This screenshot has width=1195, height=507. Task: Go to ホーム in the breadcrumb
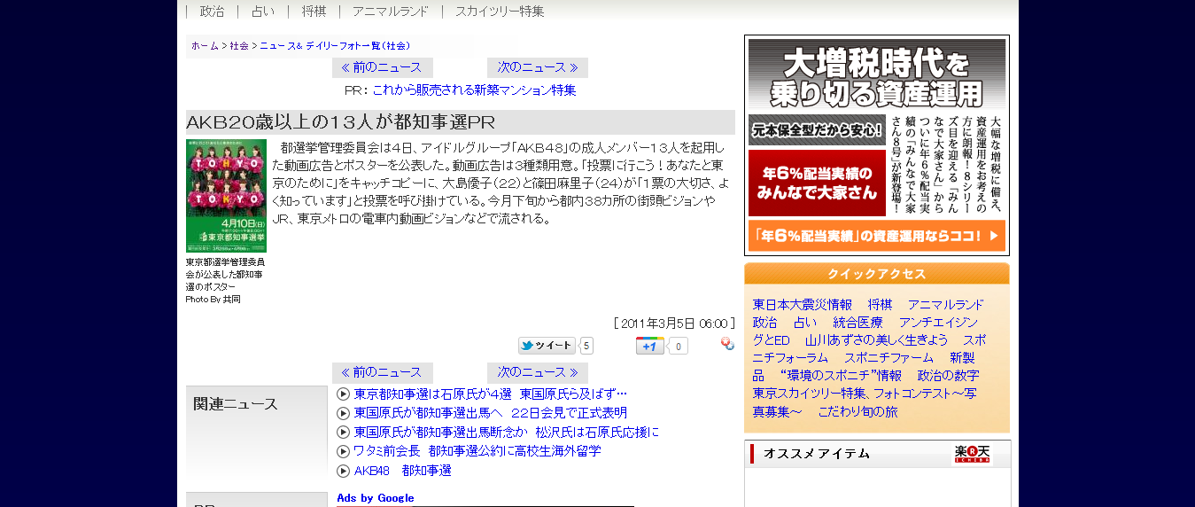click(205, 45)
